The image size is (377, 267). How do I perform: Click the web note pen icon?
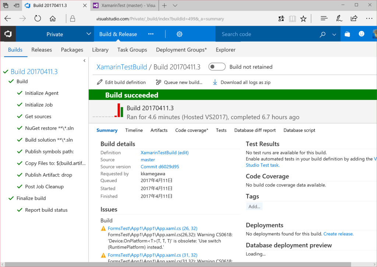point(339,18)
